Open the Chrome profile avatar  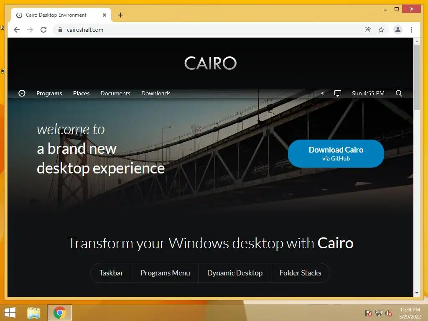tap(398, 30)
